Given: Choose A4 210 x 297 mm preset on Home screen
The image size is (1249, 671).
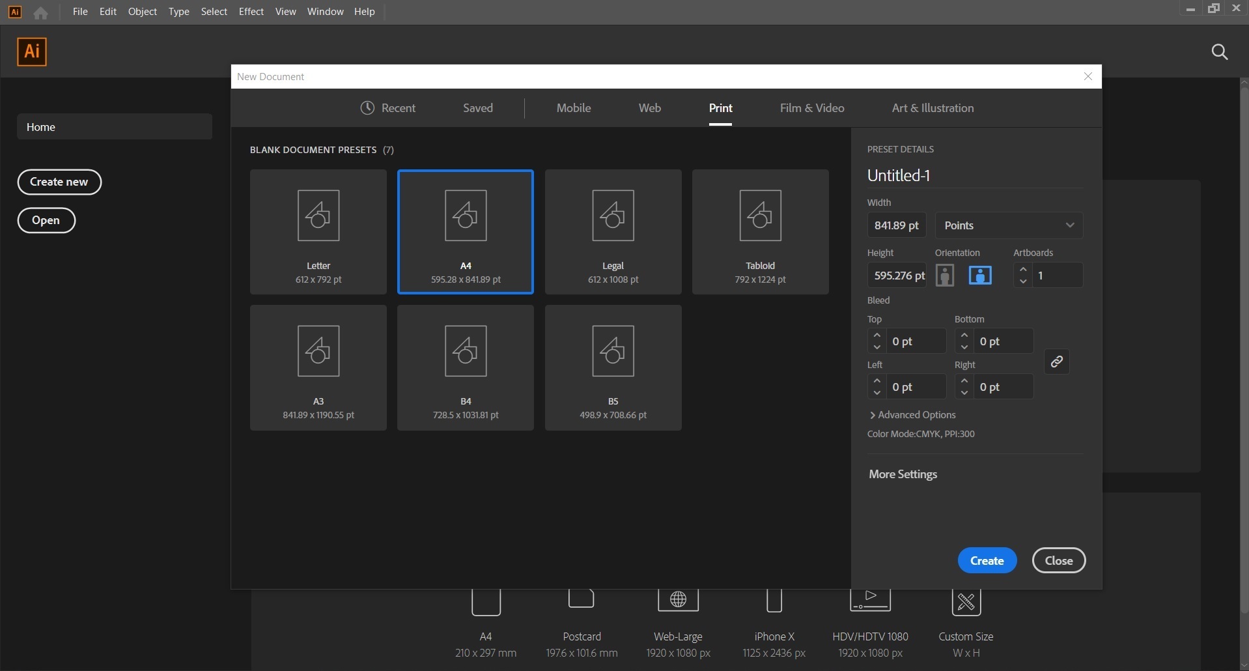Looking at the screenshot, I should click(x=486, y=624).
